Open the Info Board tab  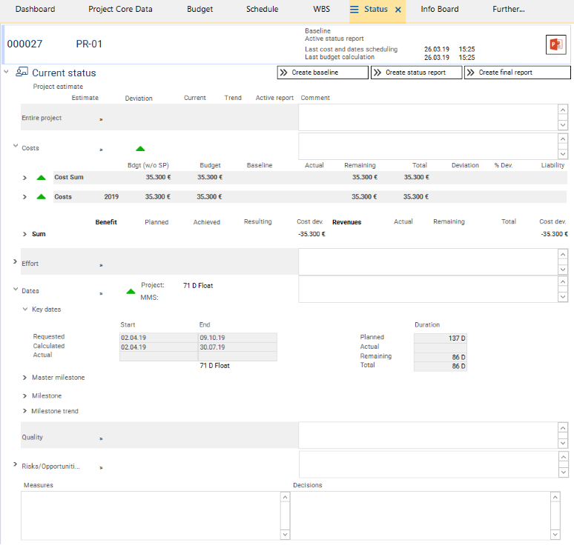click(x=439, y=9)
